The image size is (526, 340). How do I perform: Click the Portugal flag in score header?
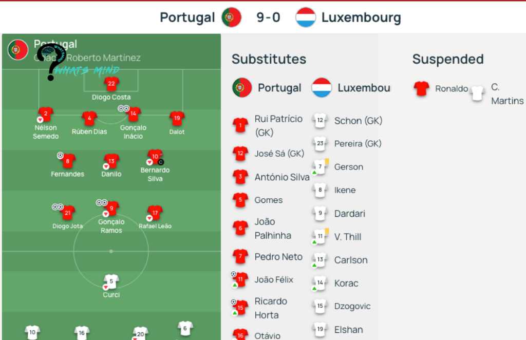[231, 17]
